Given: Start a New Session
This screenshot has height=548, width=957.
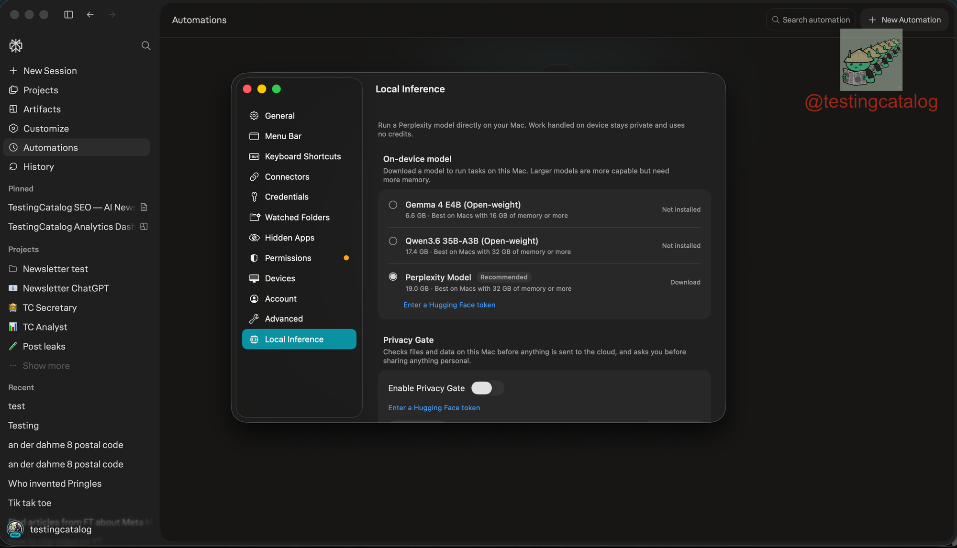Looking at the screenshot, I should click(x=77, y=71).
